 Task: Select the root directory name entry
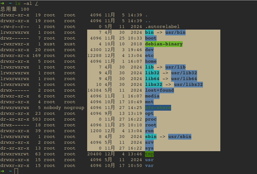point(151,125)
